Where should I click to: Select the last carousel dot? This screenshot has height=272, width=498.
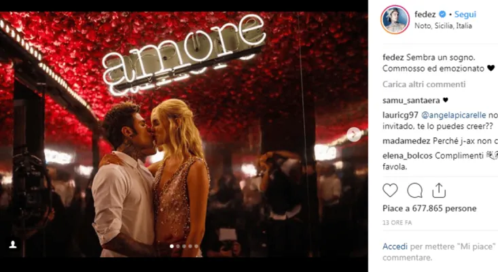(196, 246)
